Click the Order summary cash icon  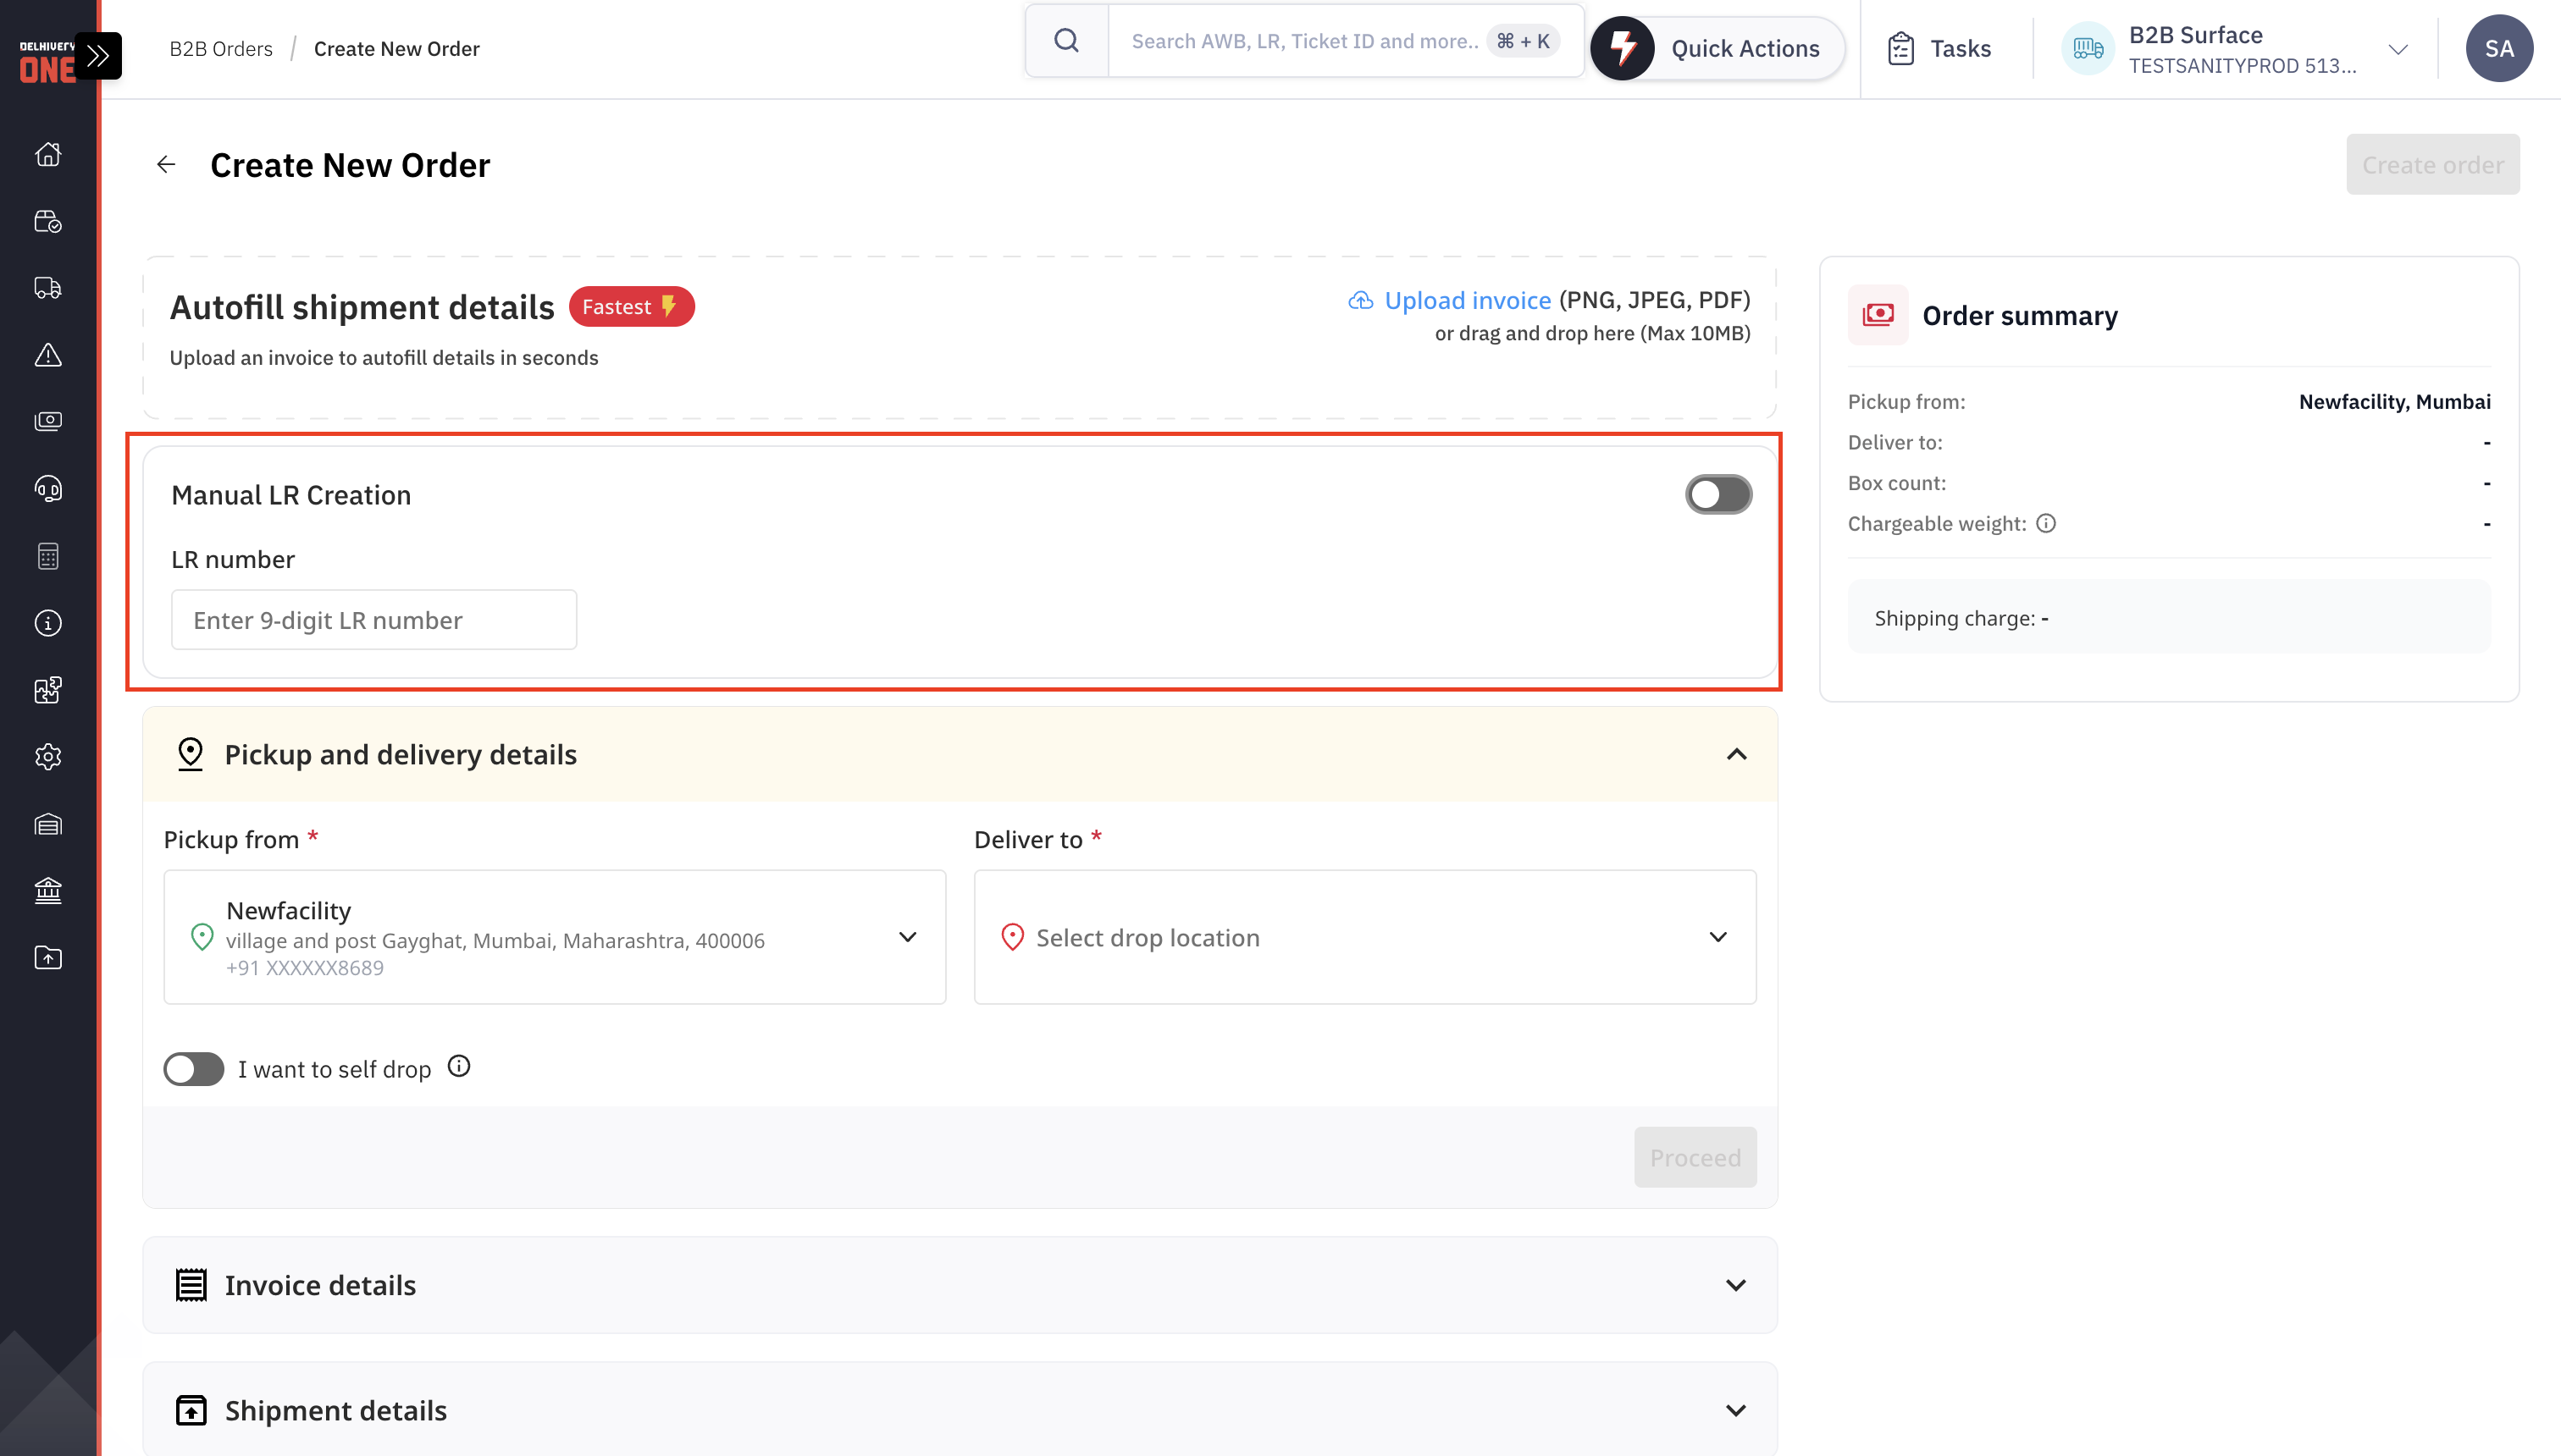1878,315
